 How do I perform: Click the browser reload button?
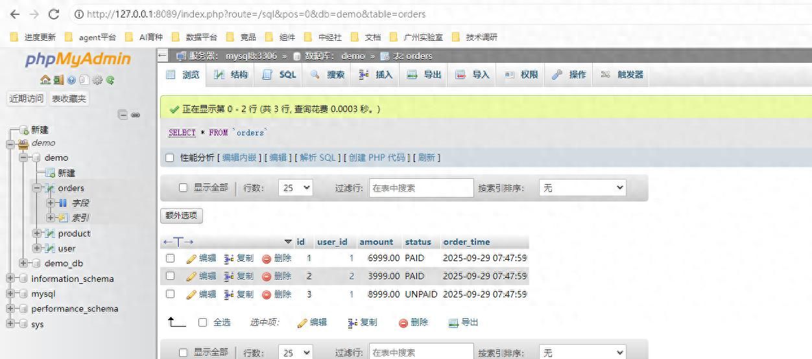(x=54, y=14)
